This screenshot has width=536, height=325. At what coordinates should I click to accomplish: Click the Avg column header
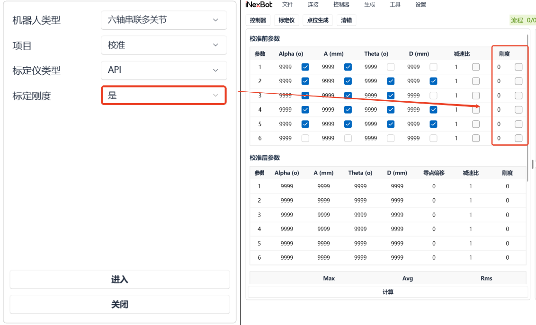(408, 278)
